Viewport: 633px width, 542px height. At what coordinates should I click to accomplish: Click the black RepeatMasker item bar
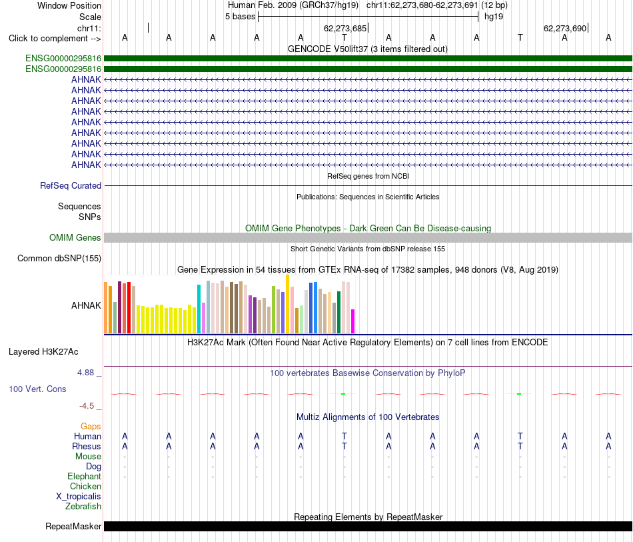pyautogui.click(x=368, y=526)
